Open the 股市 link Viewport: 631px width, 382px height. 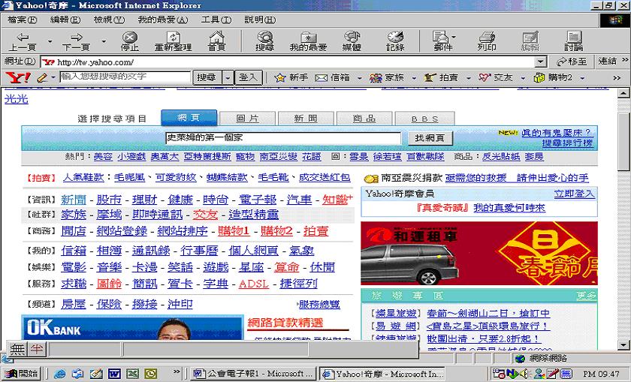pos(109,200)
